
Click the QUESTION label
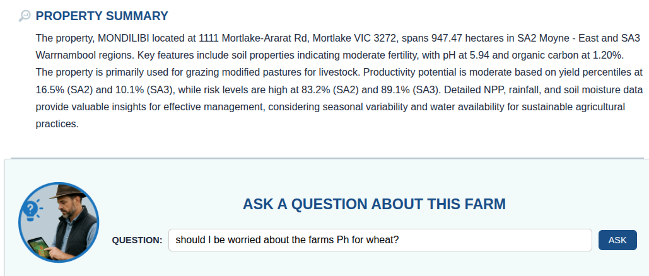click(x=137, y=240)
